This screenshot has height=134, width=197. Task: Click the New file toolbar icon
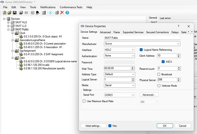point(4,13)
